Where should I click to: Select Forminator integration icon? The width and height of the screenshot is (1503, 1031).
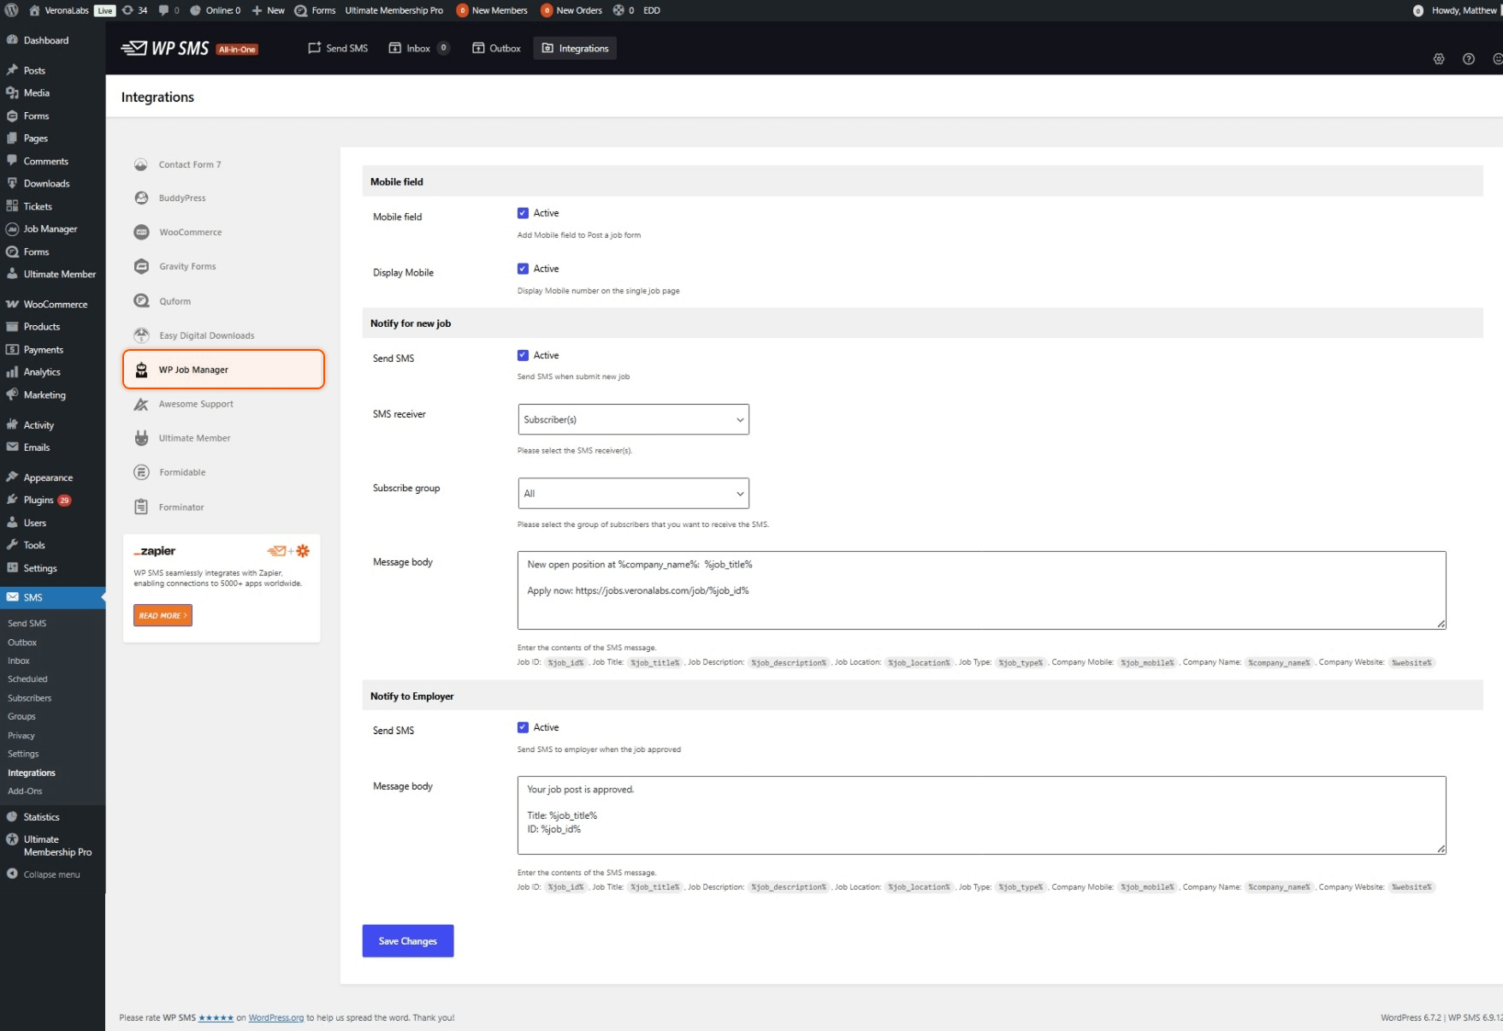141,507
